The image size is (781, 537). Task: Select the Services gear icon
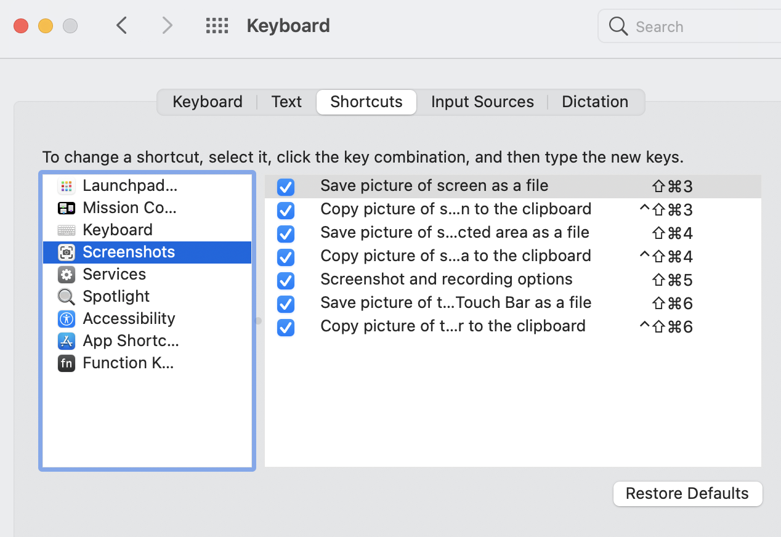66,274
